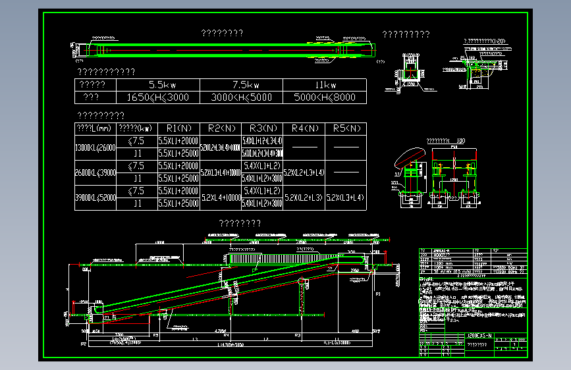Select the R2(N) column header
Image resolution: width=571 pixels, height=370 pixels.
click(x=221, y=128)
